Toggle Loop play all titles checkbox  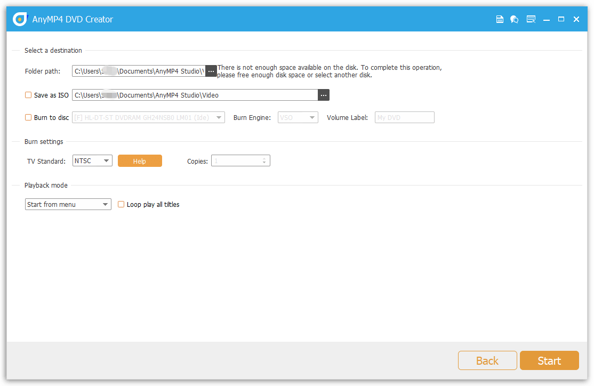click(x=121, y=205)
